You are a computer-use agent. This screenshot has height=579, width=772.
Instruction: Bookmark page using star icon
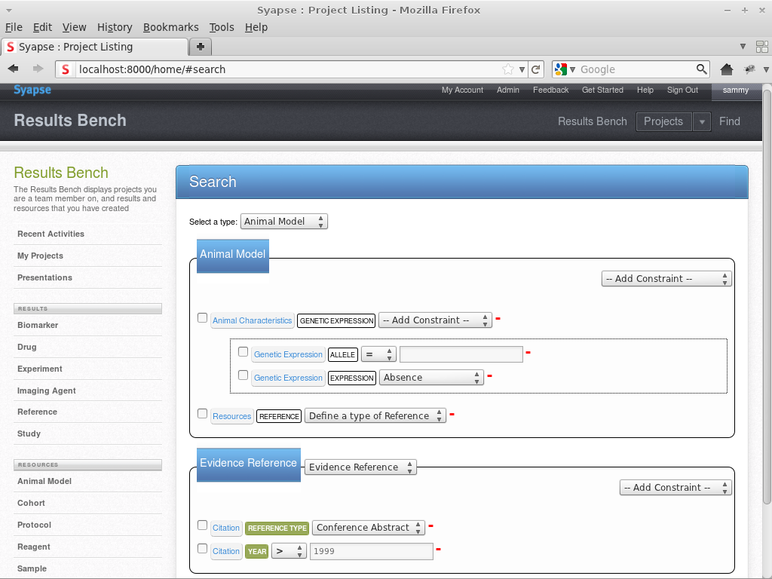[508, 69]
